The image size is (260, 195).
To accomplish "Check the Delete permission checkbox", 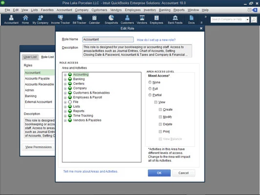I will coord(160,124).
